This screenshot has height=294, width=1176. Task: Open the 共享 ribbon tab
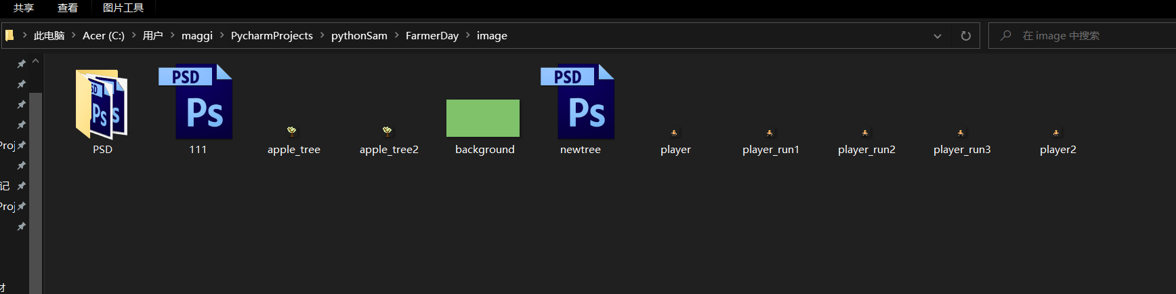(24, 8)
